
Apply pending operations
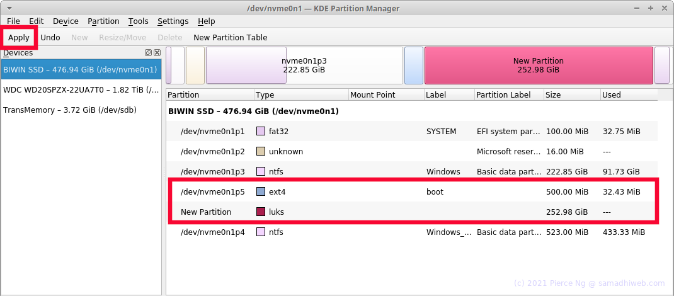[x=19, y=37]
